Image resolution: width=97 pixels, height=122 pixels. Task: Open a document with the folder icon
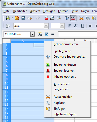click(17, 18)
